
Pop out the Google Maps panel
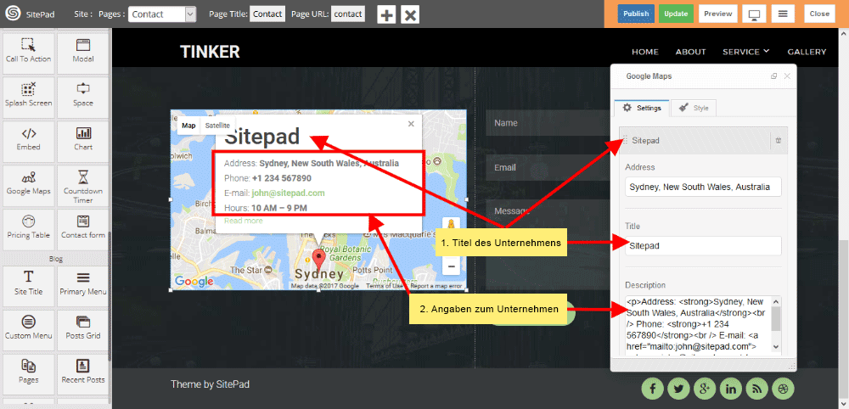773,76
